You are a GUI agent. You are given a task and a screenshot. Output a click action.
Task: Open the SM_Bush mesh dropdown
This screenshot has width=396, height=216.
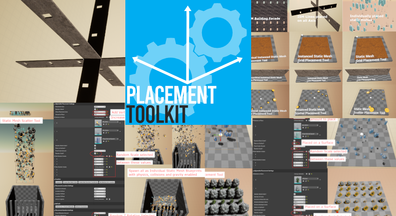click(x=310, y=179)
